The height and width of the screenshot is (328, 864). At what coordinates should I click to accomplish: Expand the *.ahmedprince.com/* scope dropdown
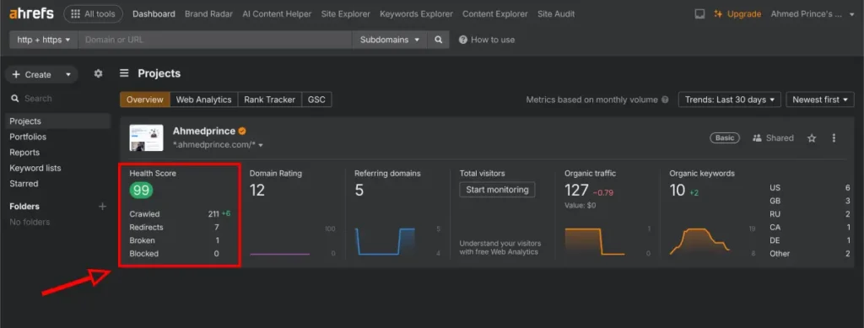pos(218,145)
